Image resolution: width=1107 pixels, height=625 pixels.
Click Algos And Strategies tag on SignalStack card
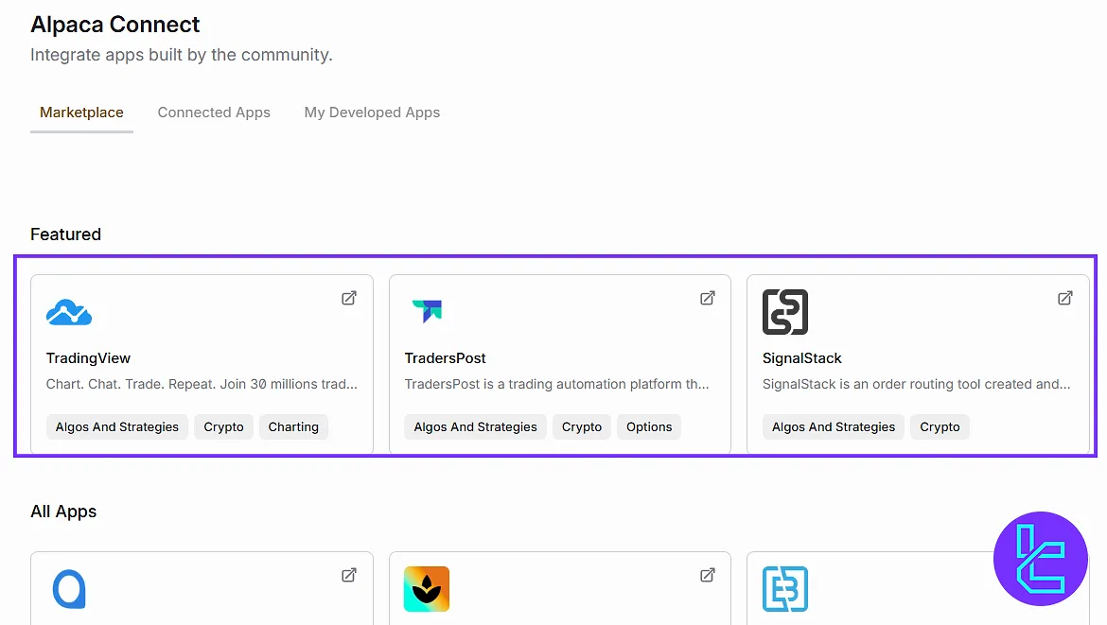click(834, 427)
